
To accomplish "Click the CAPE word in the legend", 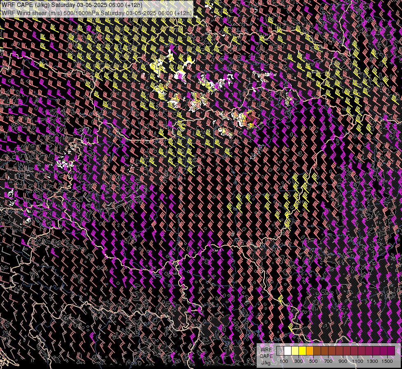I will [266, 356].
